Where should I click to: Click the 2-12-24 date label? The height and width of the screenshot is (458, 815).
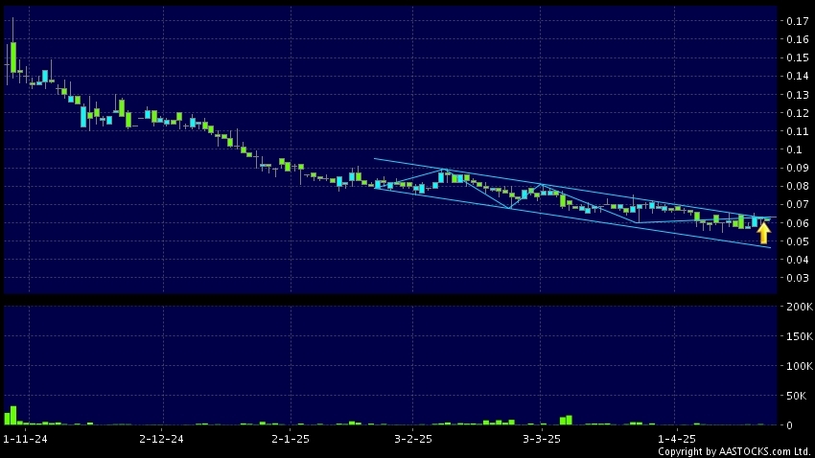pyautogui.click(x=161, y=439)
